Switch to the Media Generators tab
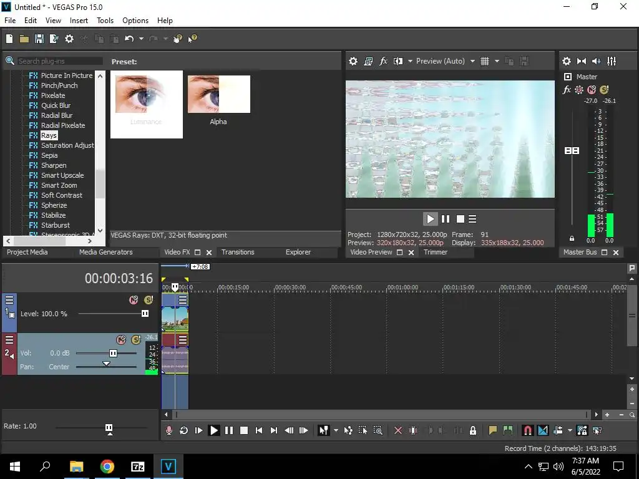This screenshot has height=479, width=639. coord(106,252)
